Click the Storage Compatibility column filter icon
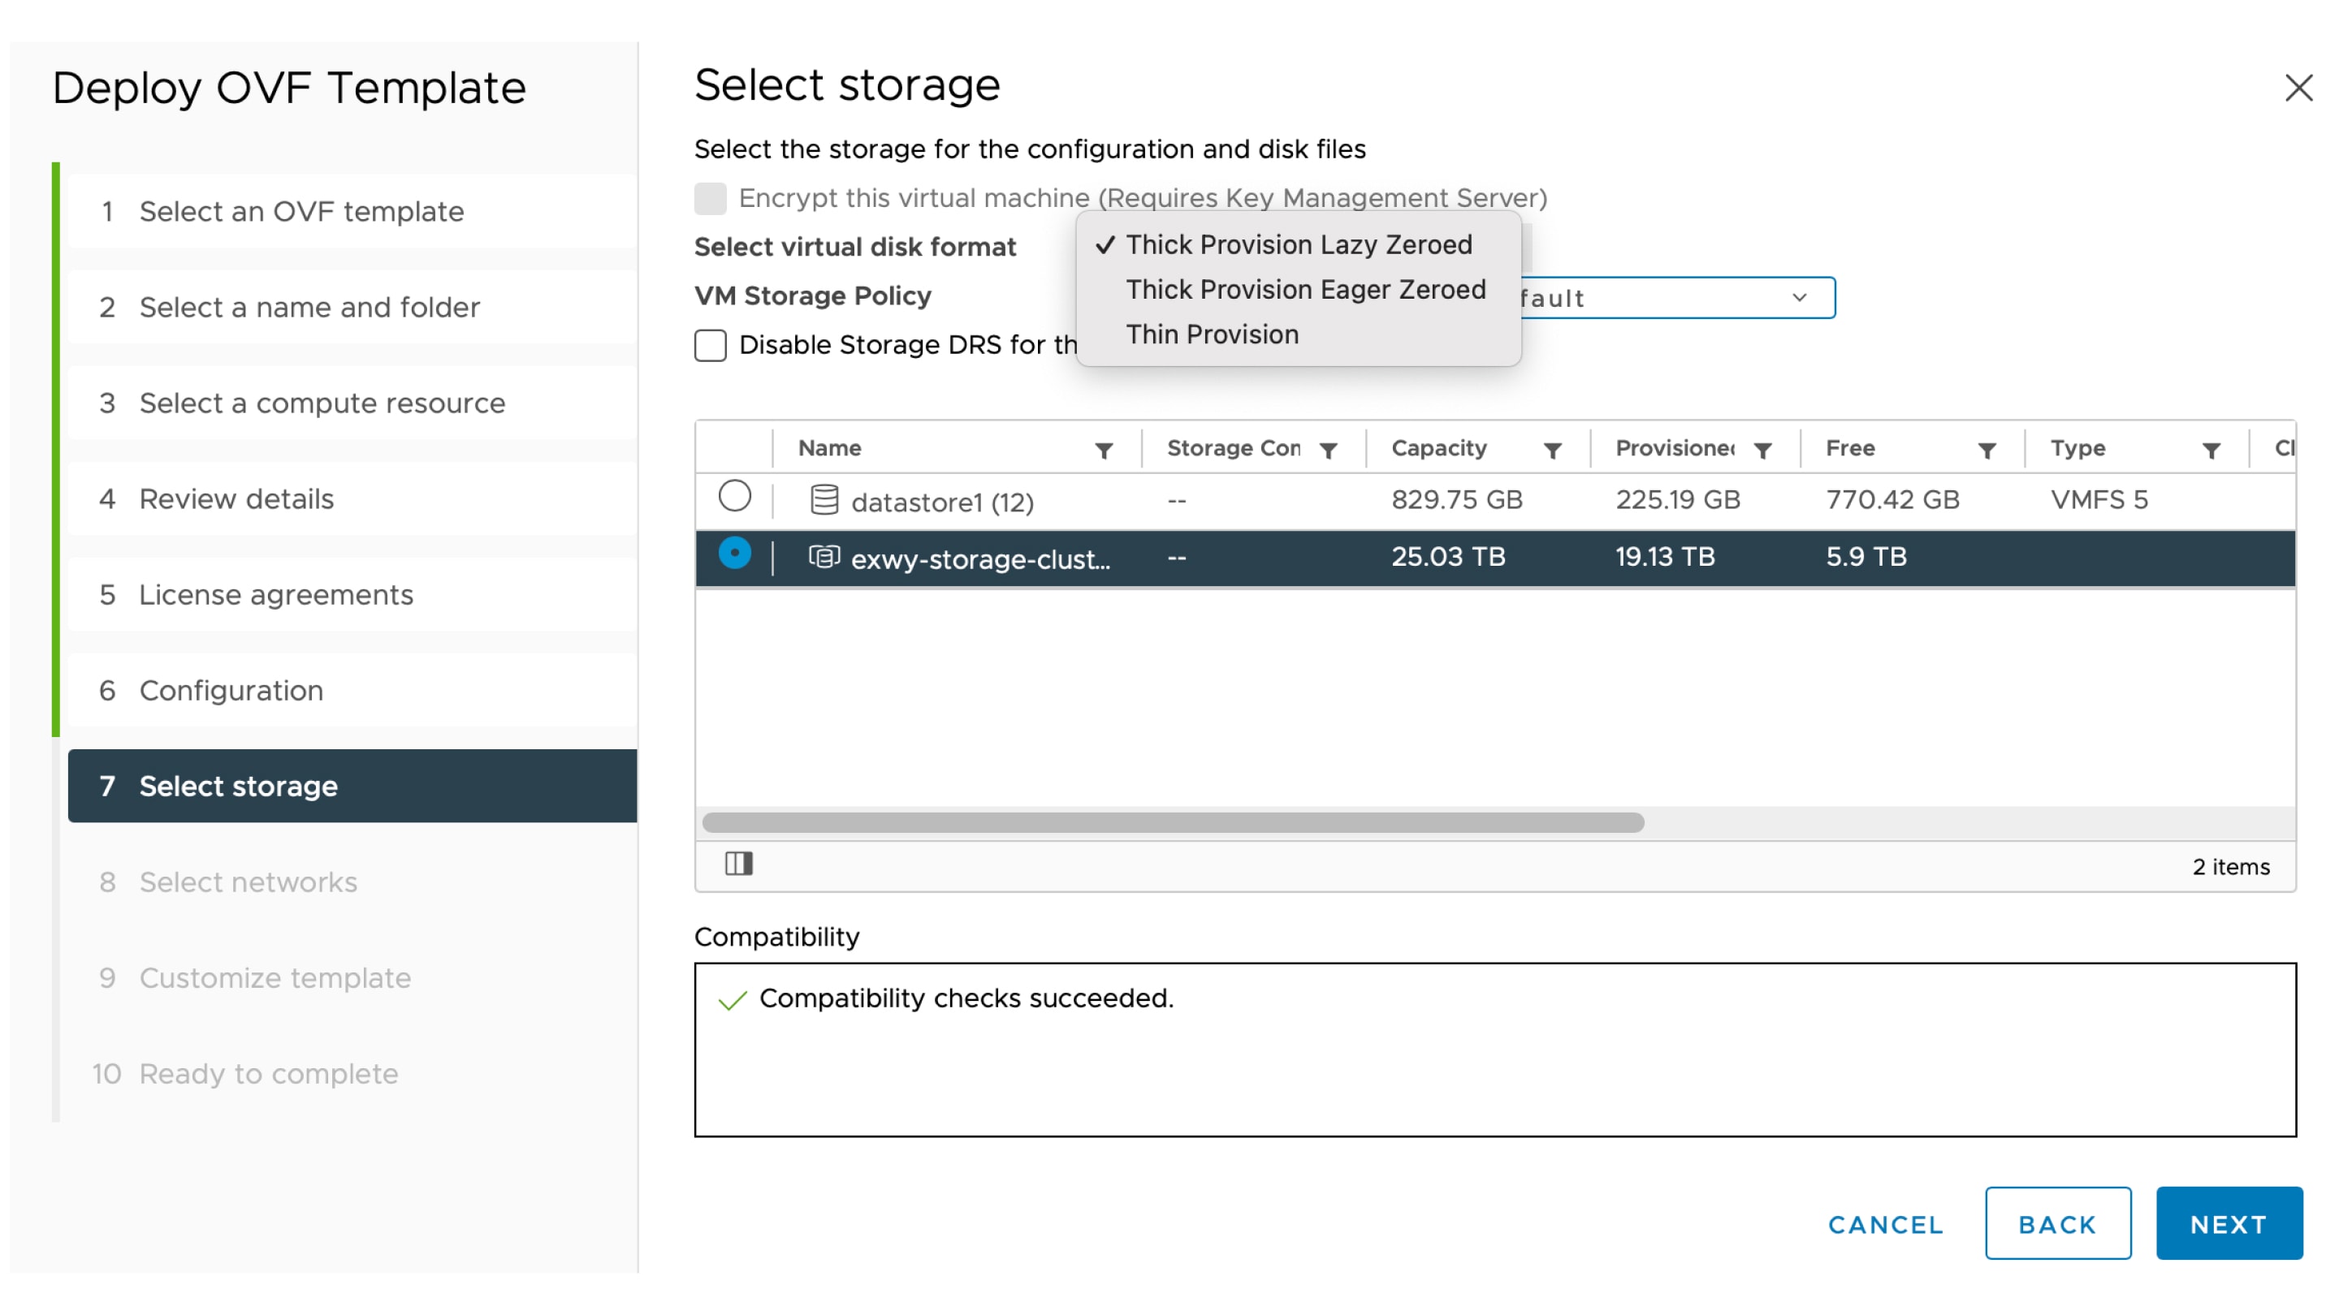This screenshot has width=2339, height=1315. click(x=1328, y=451)
